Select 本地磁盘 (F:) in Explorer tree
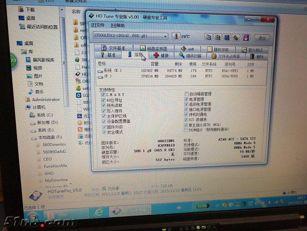This screenshot has height=231, width=307. click(x=46, y=137)
